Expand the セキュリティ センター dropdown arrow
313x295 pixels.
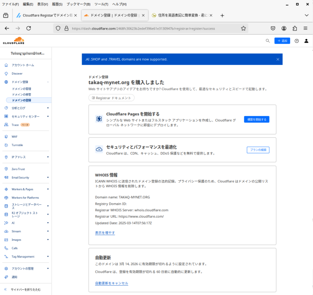(x=48, y=116)
